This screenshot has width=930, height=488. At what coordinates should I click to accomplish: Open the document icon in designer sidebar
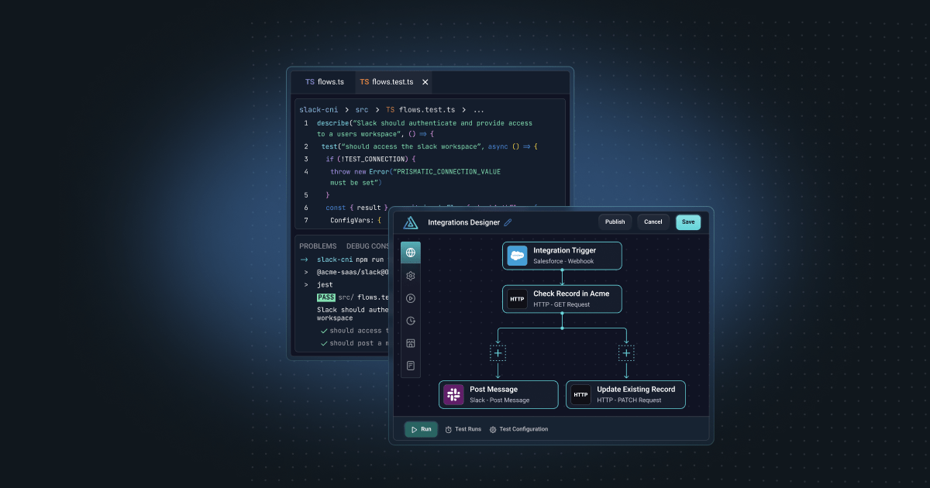click(411, 366)
